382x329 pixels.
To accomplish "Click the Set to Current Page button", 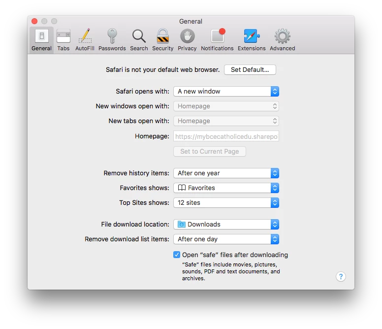I will point(210,151).
